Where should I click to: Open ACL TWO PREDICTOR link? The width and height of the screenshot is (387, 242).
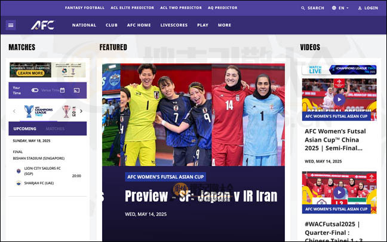(181, 8)
